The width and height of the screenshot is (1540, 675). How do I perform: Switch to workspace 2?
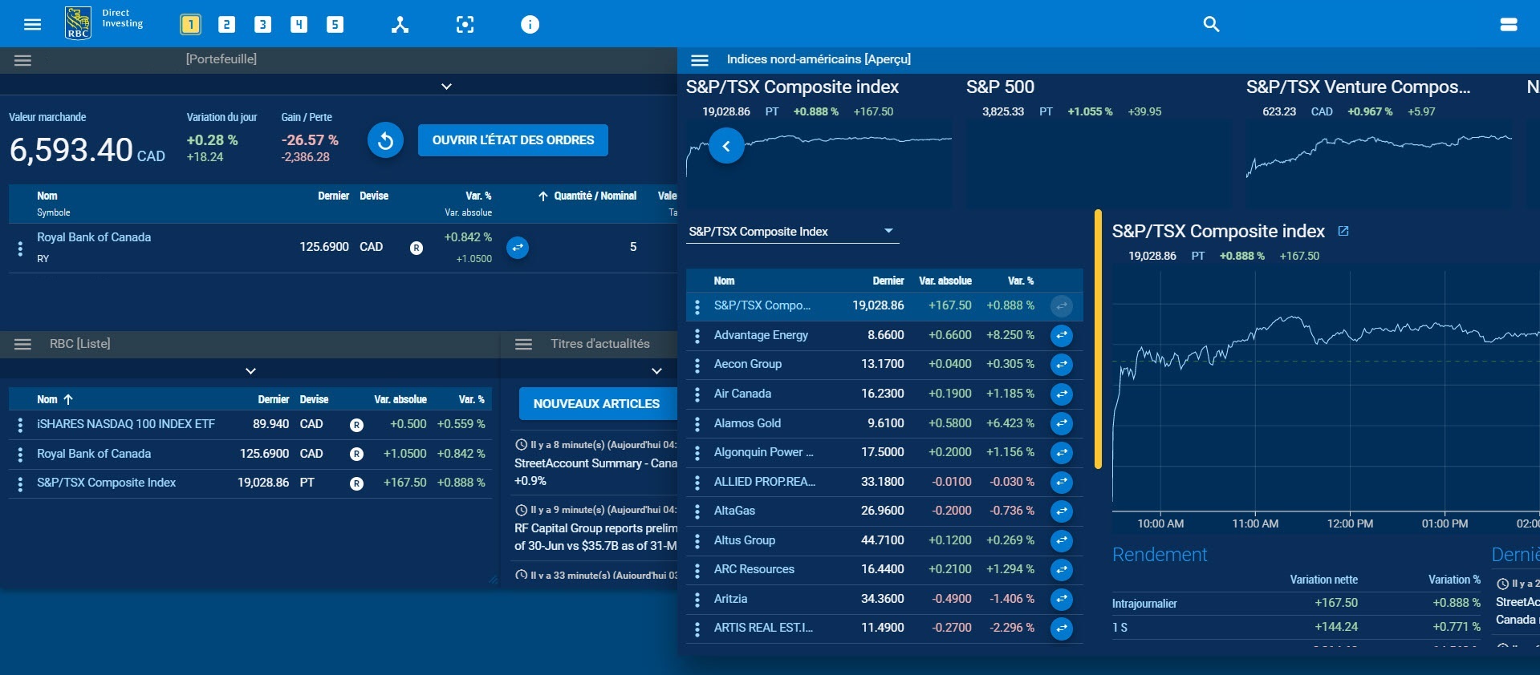227,25
